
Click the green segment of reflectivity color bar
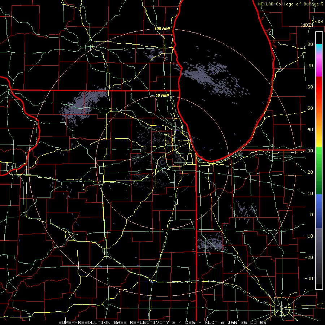coord(319,170)
